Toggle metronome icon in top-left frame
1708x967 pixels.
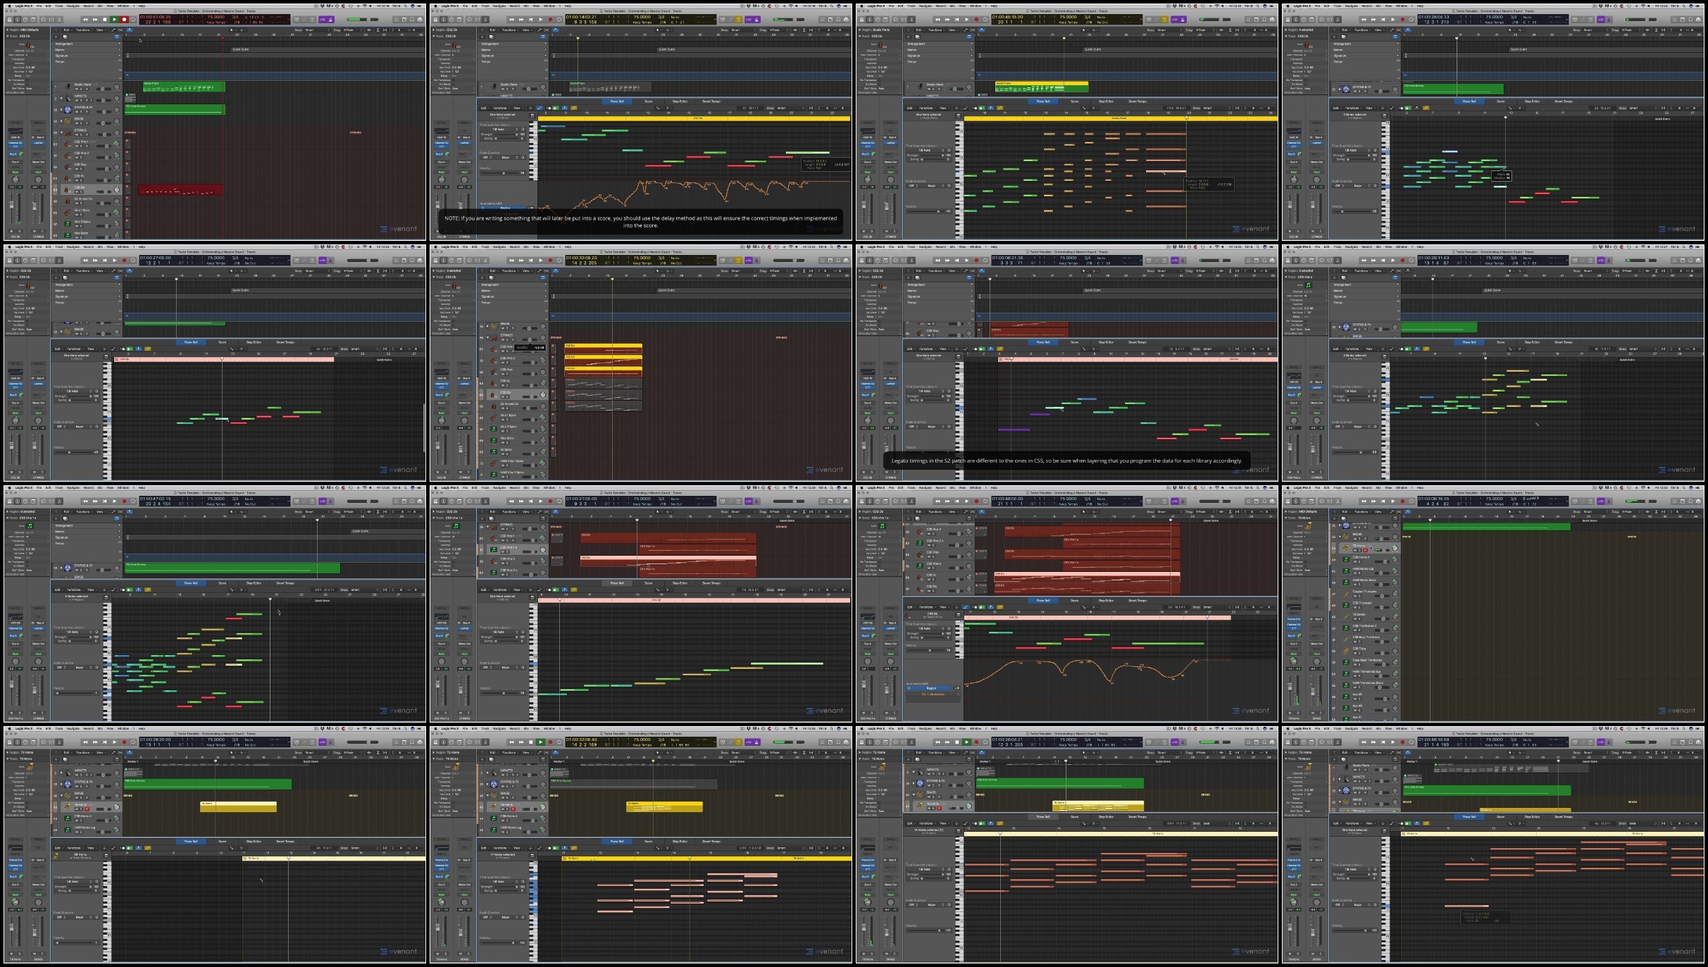[330, 19]
